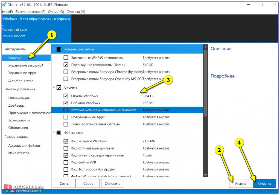Image resolution: width=280 pixels, height=195 pixels.
Task: Click the cleanup list scrollbar thumb
Action: 205,83
